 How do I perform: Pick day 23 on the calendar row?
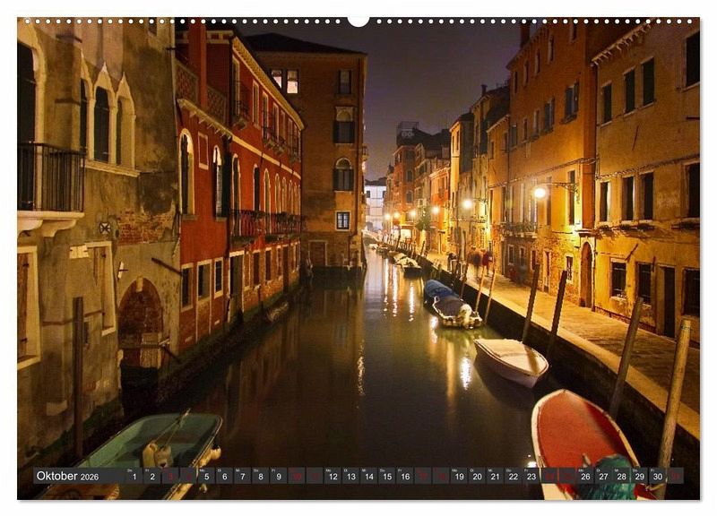531,477
